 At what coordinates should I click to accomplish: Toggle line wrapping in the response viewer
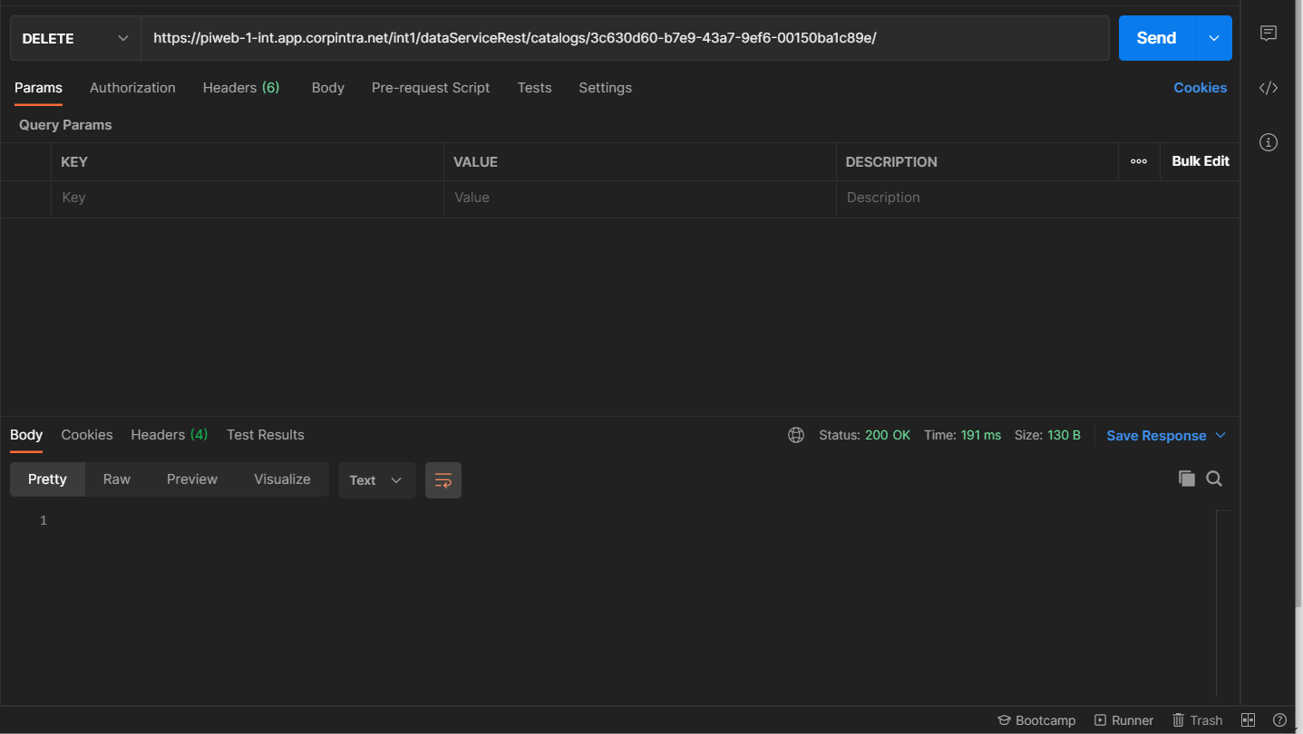(x=442, y=479)
